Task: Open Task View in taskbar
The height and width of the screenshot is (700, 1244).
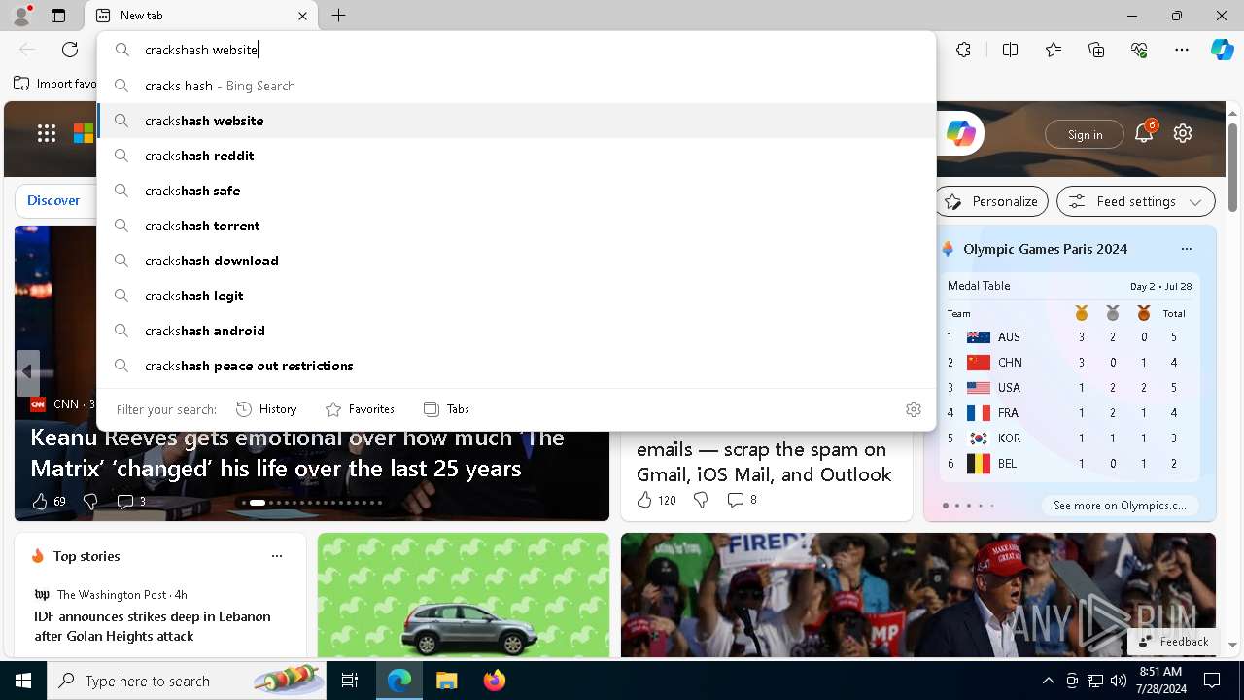Action: pos(350,681)
